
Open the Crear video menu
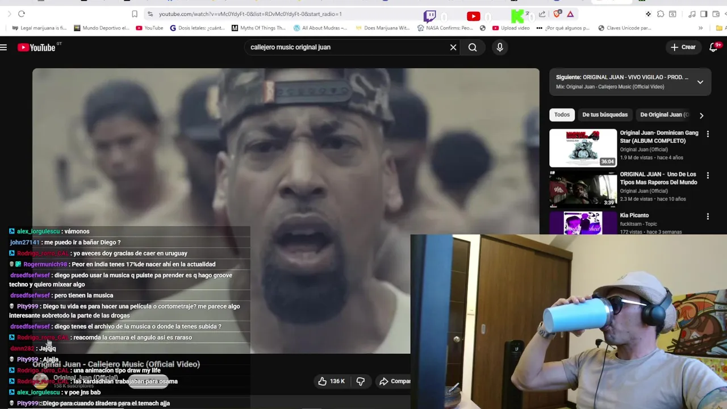683,47
